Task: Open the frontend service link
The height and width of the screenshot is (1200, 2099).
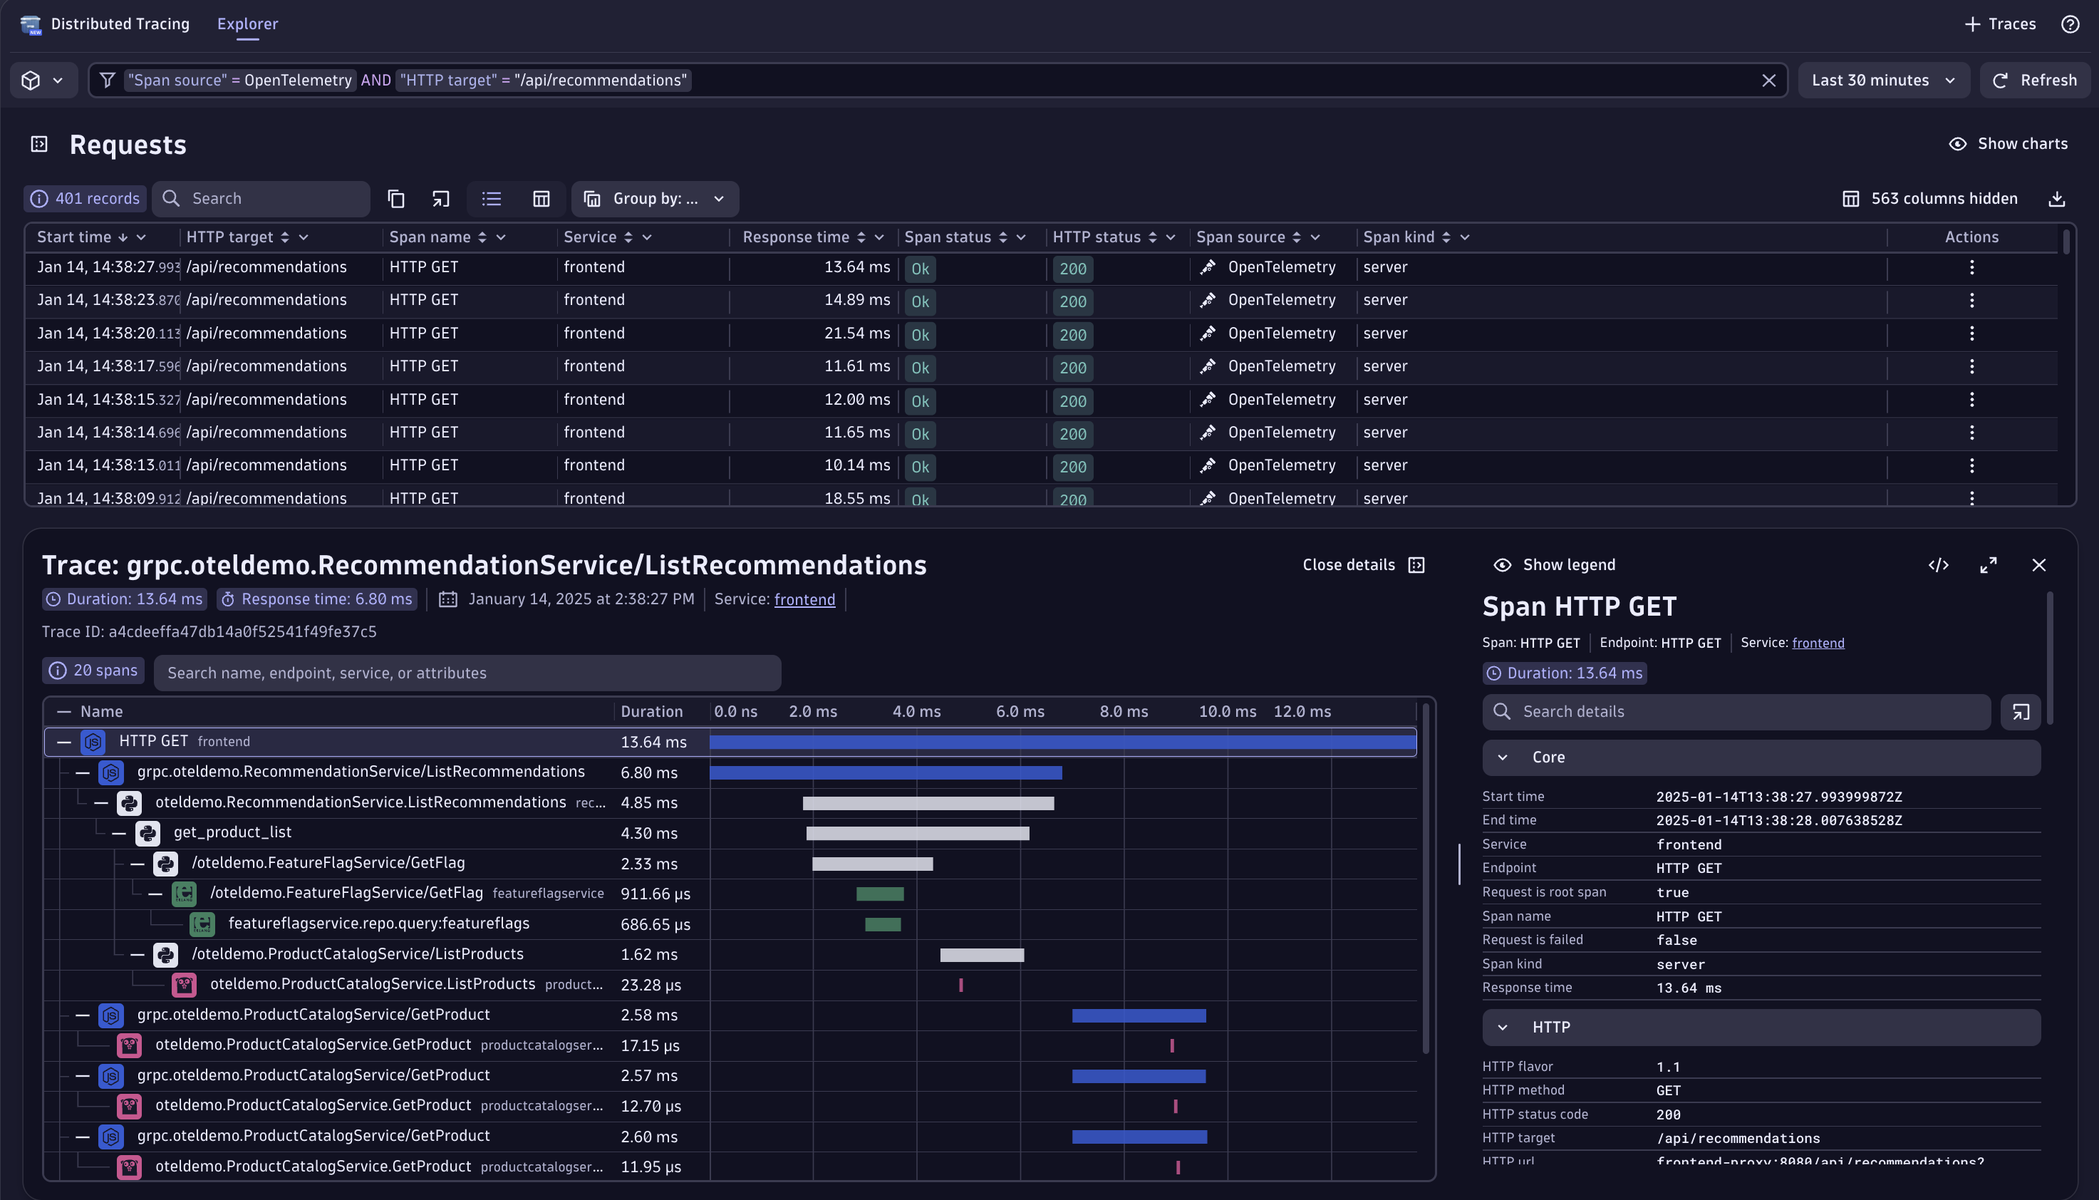Action: [805, 599]
